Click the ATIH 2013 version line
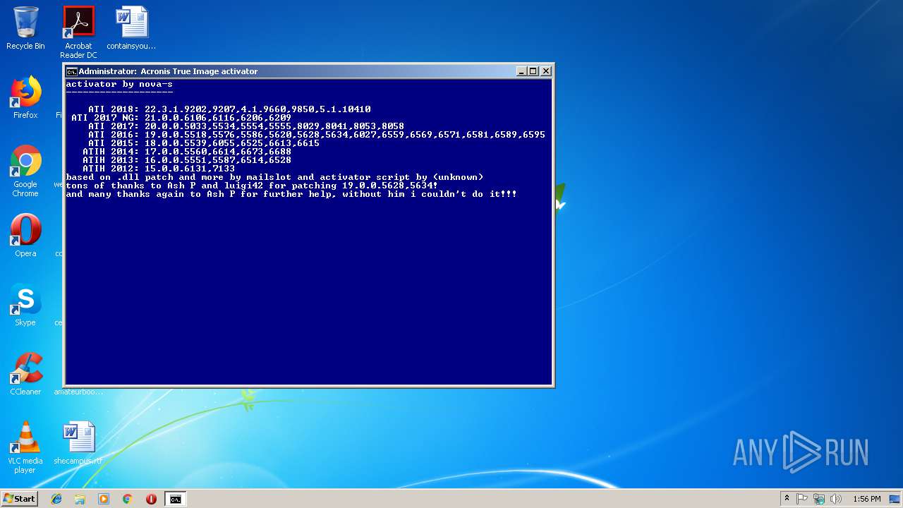Screen dimensions: 903x508 pos(187,160)
